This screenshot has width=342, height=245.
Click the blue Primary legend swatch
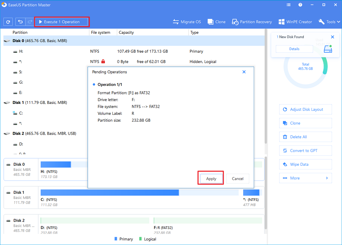tap(116, 239)
